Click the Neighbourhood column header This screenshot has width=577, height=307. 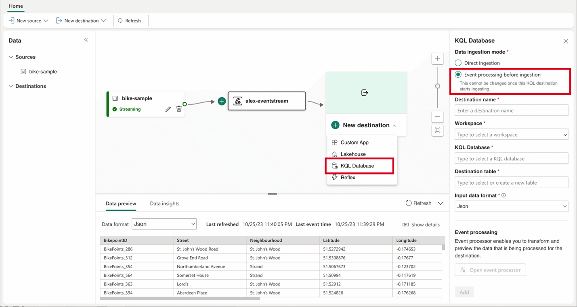(283, 241)
